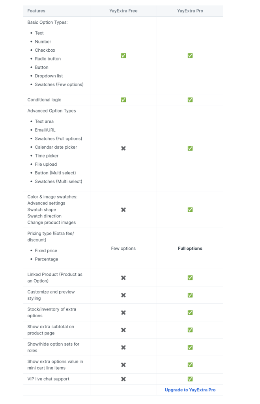
Task: Click the Free cross for Customize and preview styling
Action: tap(123, 295)
